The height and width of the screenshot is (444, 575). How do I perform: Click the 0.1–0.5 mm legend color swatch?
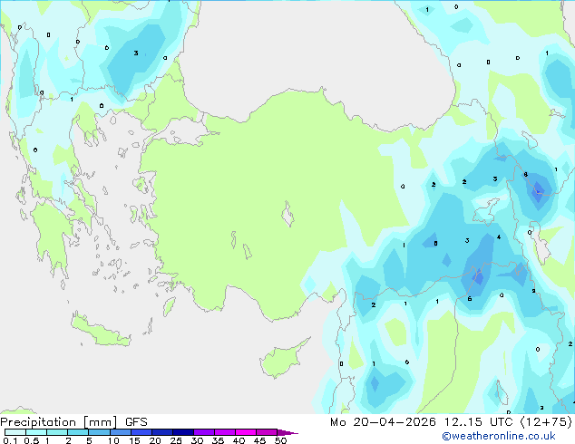click(15, 432)
